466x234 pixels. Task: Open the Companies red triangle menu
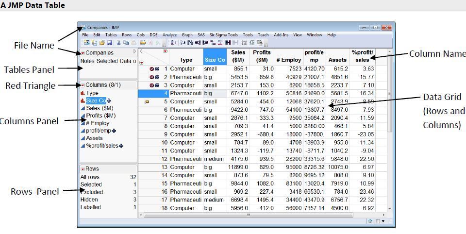[83, 53]
